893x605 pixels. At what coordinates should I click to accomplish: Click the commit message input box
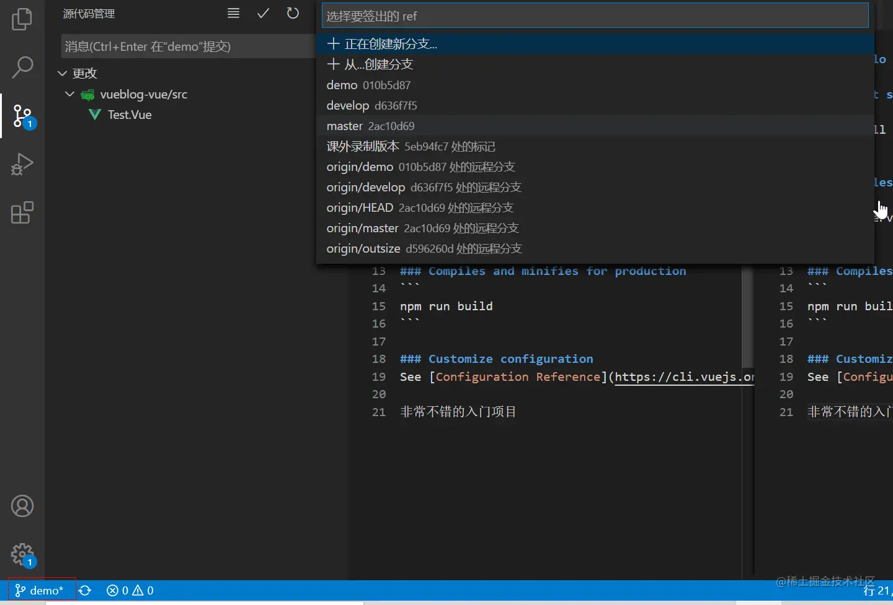pos(189,46)
